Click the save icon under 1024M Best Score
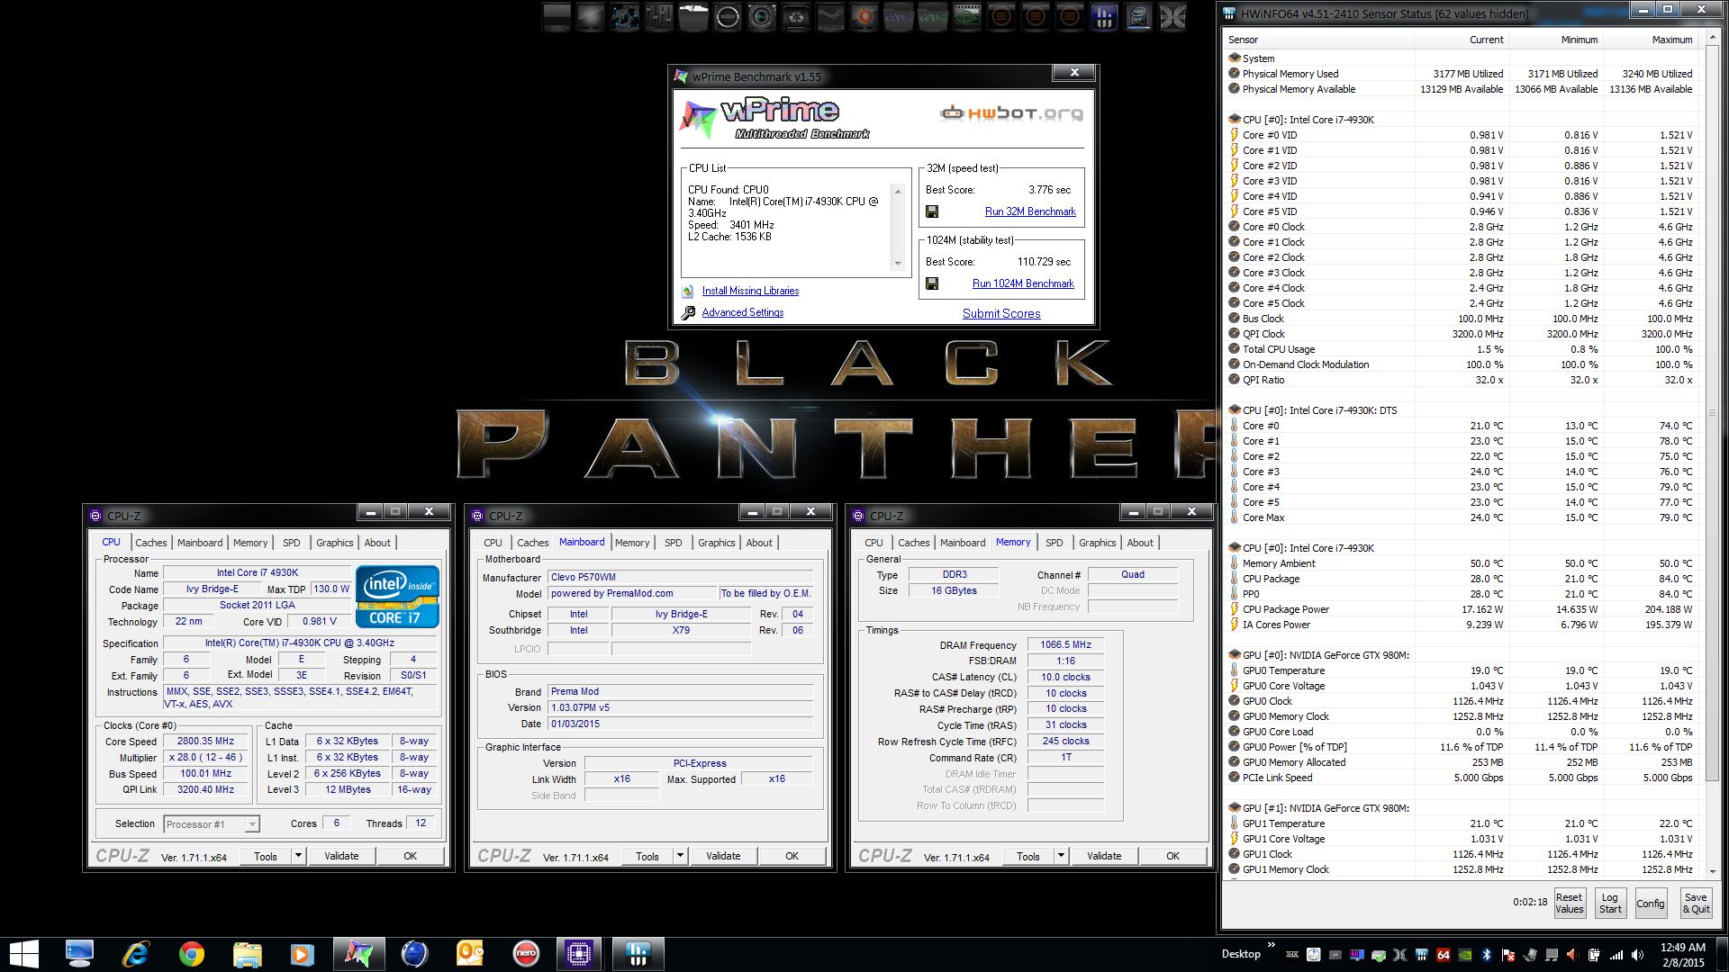1729x972 pixels. [x=932, y=283]
